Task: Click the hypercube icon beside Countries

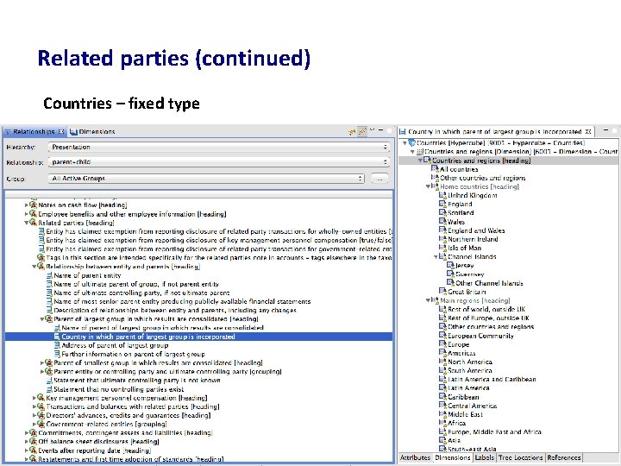Action: click(412, 142)
